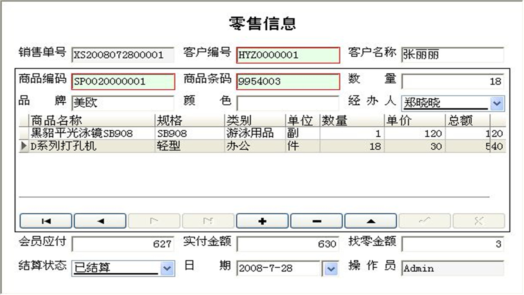Click the cancel changes X icon
Viewport: 524px width, 295px height.
(x=478, y=221)
